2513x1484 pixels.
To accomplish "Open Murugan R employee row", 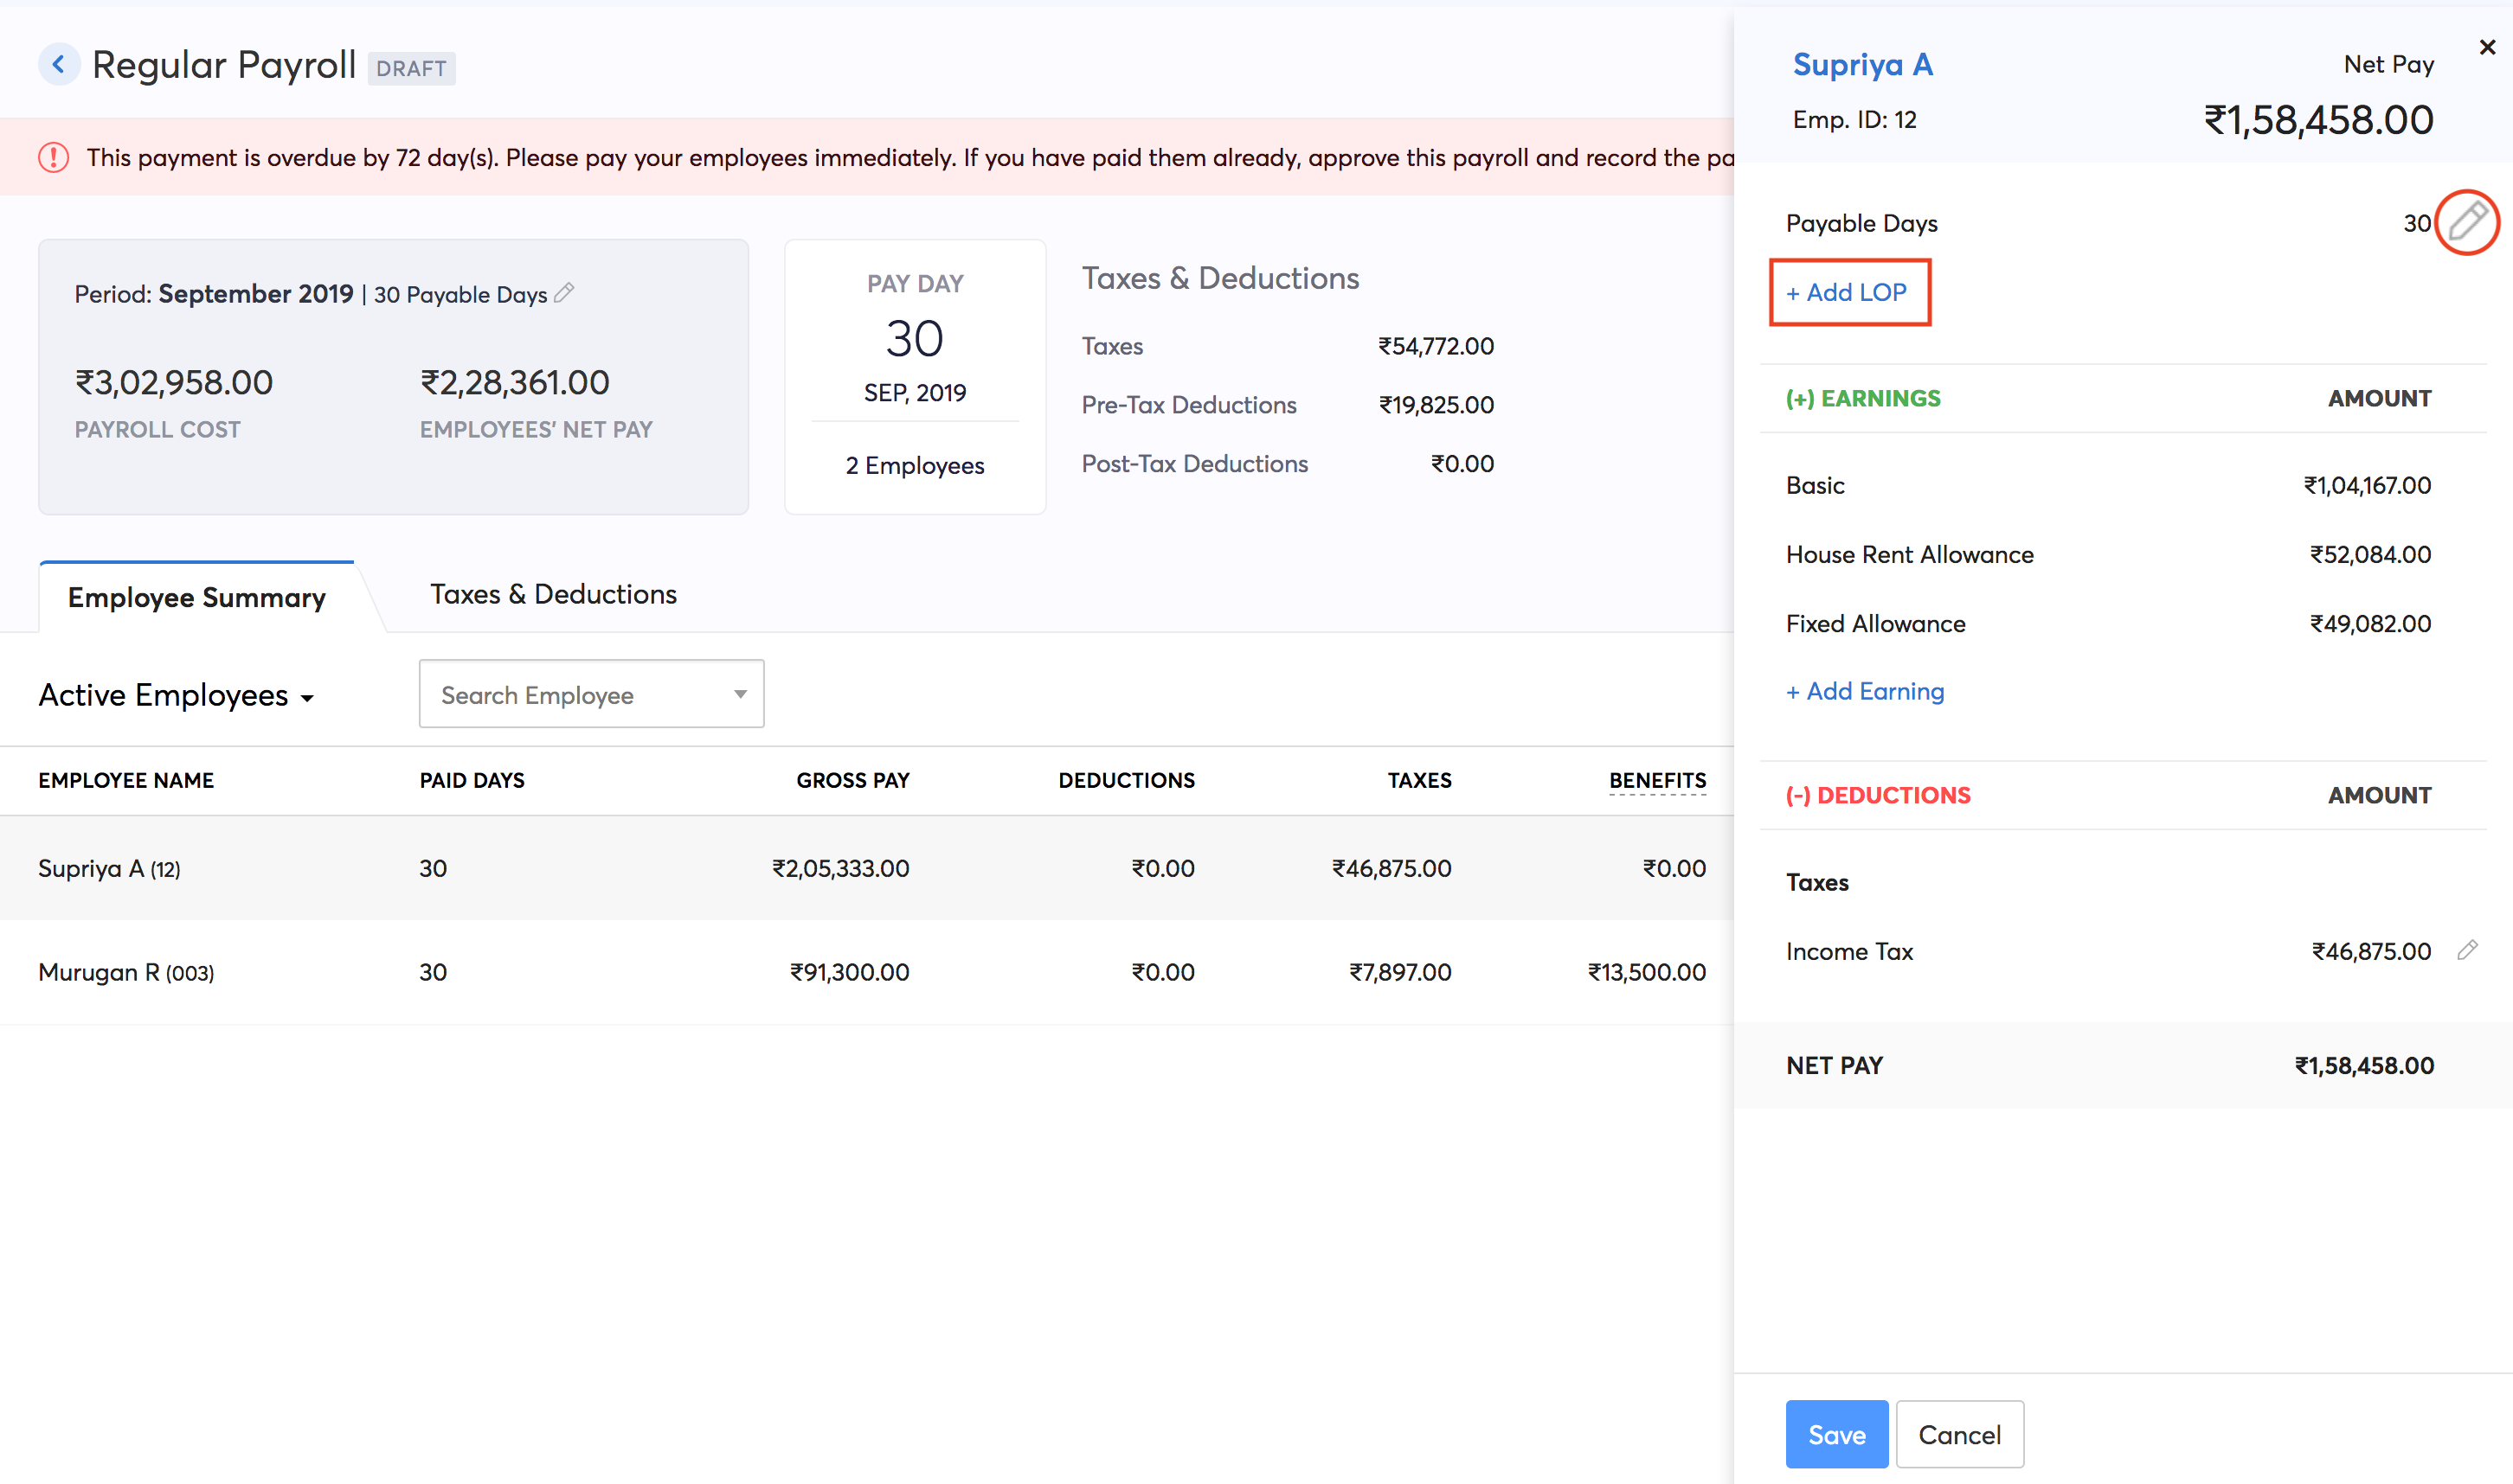I will 126,972.
